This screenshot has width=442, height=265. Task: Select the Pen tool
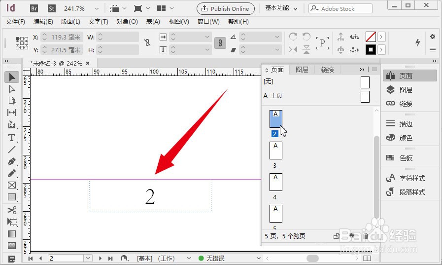[x=12, y=161]
